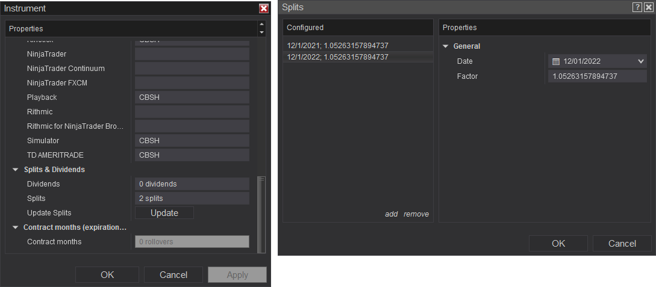The height and width of the screenshot is (287, 656).
Task: Click the add link under Configured
Action: [391, 214]
